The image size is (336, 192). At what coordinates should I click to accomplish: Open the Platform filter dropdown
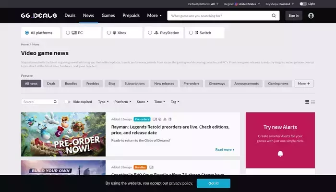(123, 102)
